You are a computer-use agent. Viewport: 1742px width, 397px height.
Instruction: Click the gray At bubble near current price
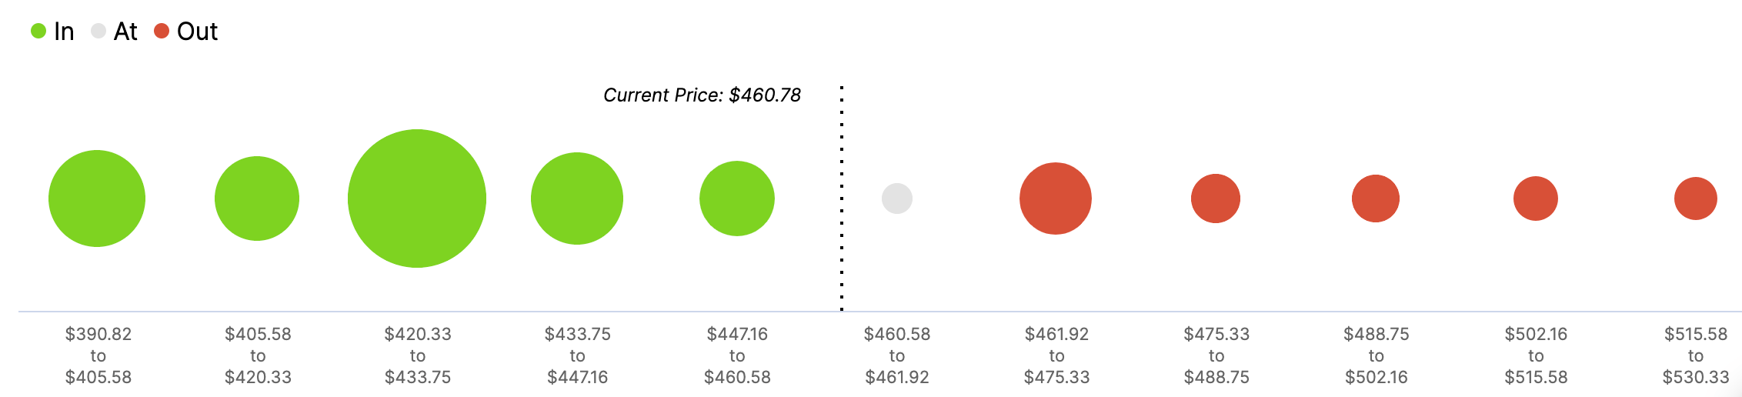click(897, 198)
